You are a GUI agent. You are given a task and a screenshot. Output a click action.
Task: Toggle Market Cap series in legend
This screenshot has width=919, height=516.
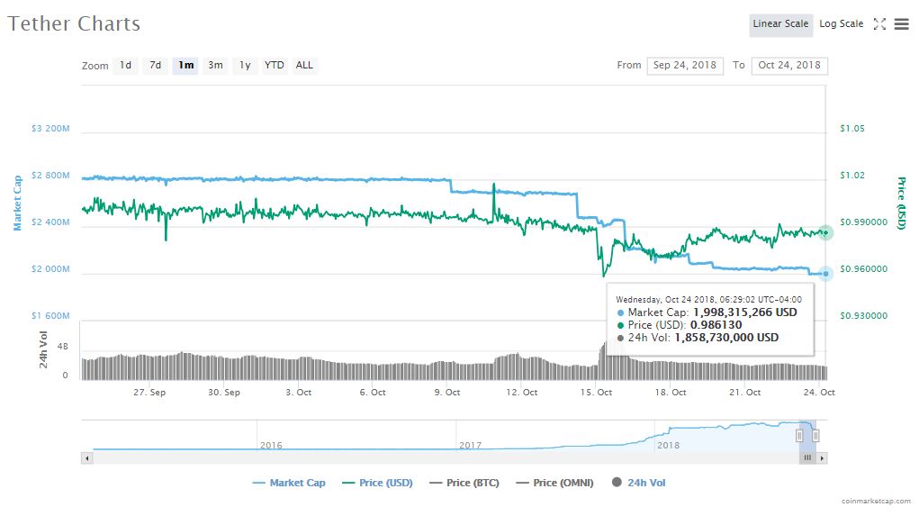pos(289,483)
